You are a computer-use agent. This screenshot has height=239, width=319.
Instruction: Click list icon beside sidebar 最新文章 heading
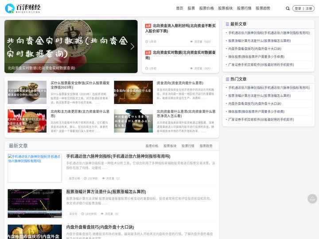point(227,24)
